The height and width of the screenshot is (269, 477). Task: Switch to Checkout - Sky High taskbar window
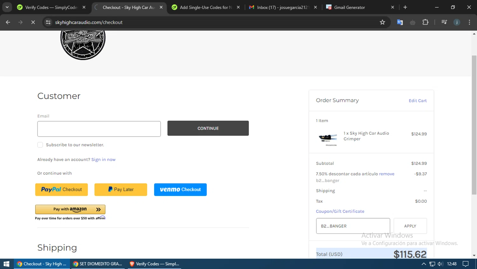click(x=42, y=264)
